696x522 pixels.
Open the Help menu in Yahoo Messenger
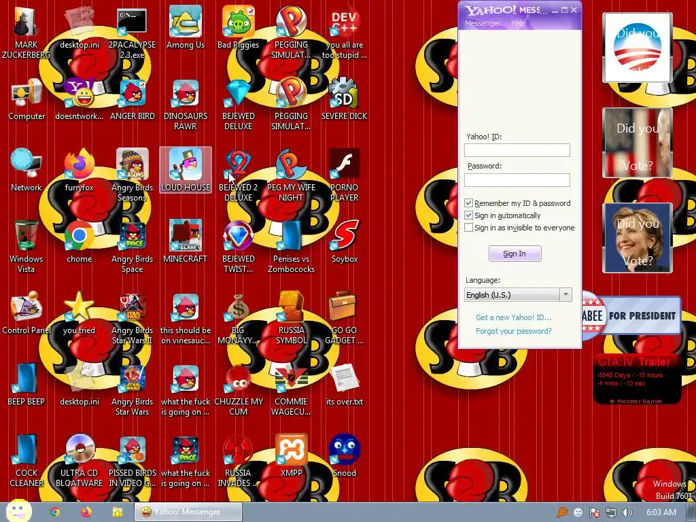point(518,23)
